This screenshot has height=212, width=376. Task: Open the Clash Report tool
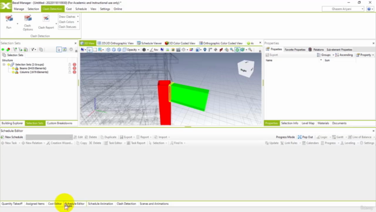46,22
